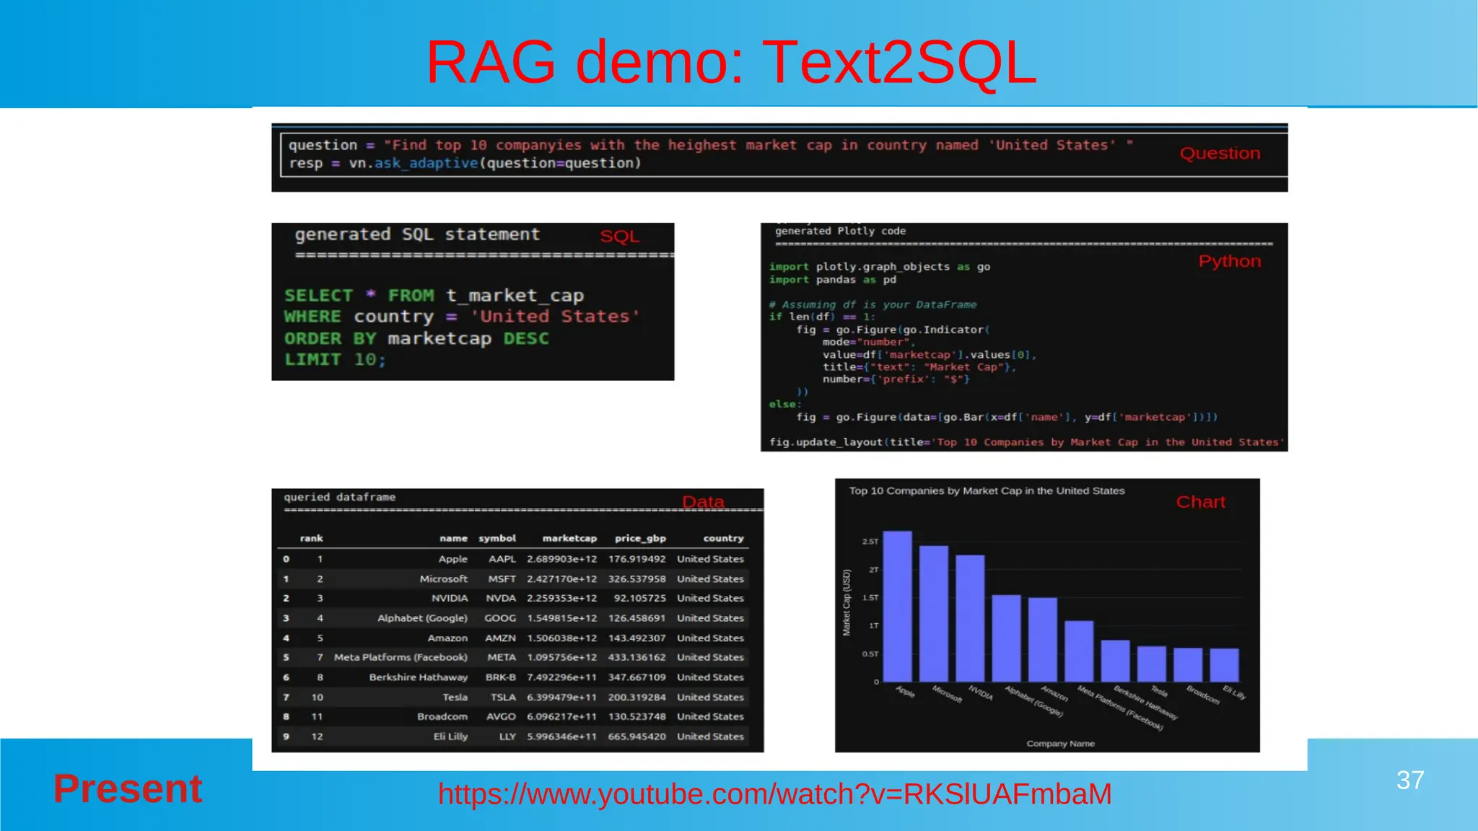Select the question code cell screenshot

pyautogui.click(x=779, y=157)
